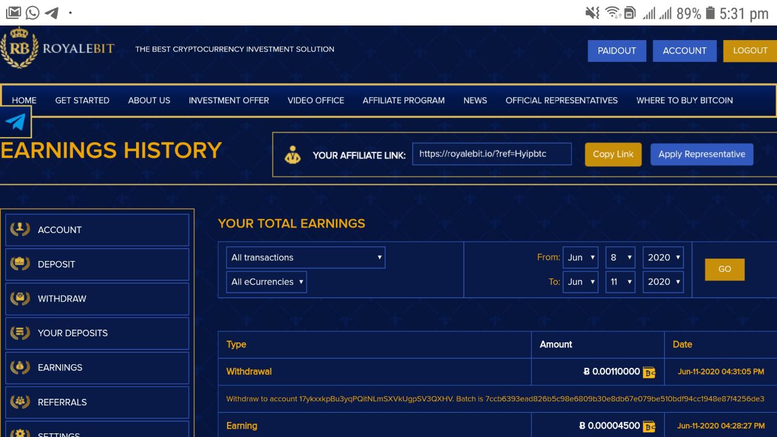This screenshot has height=437, width=777.
Task: Open NEWS menu item
Action: [x=475, y=100]
